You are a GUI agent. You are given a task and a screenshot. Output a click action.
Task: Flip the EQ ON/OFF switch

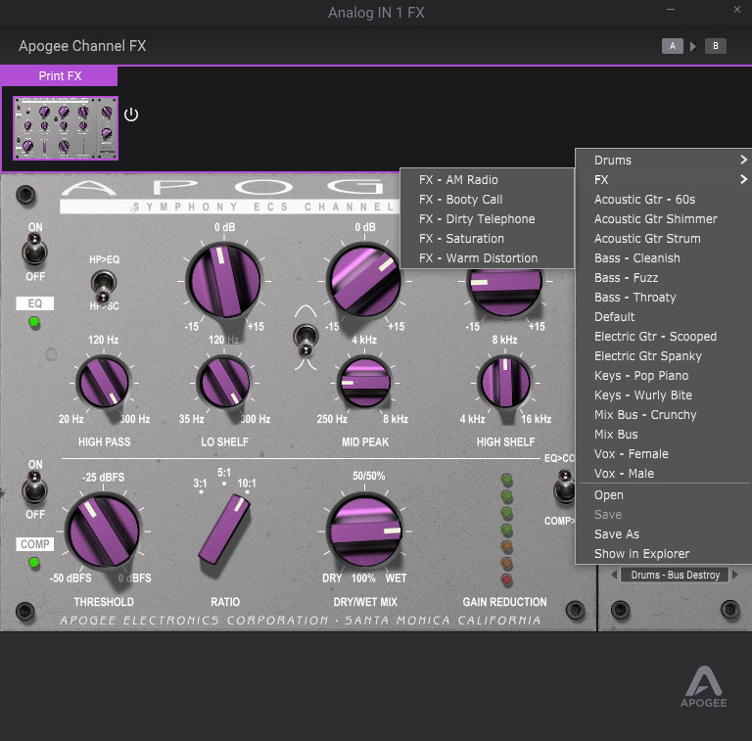[35, 250]
